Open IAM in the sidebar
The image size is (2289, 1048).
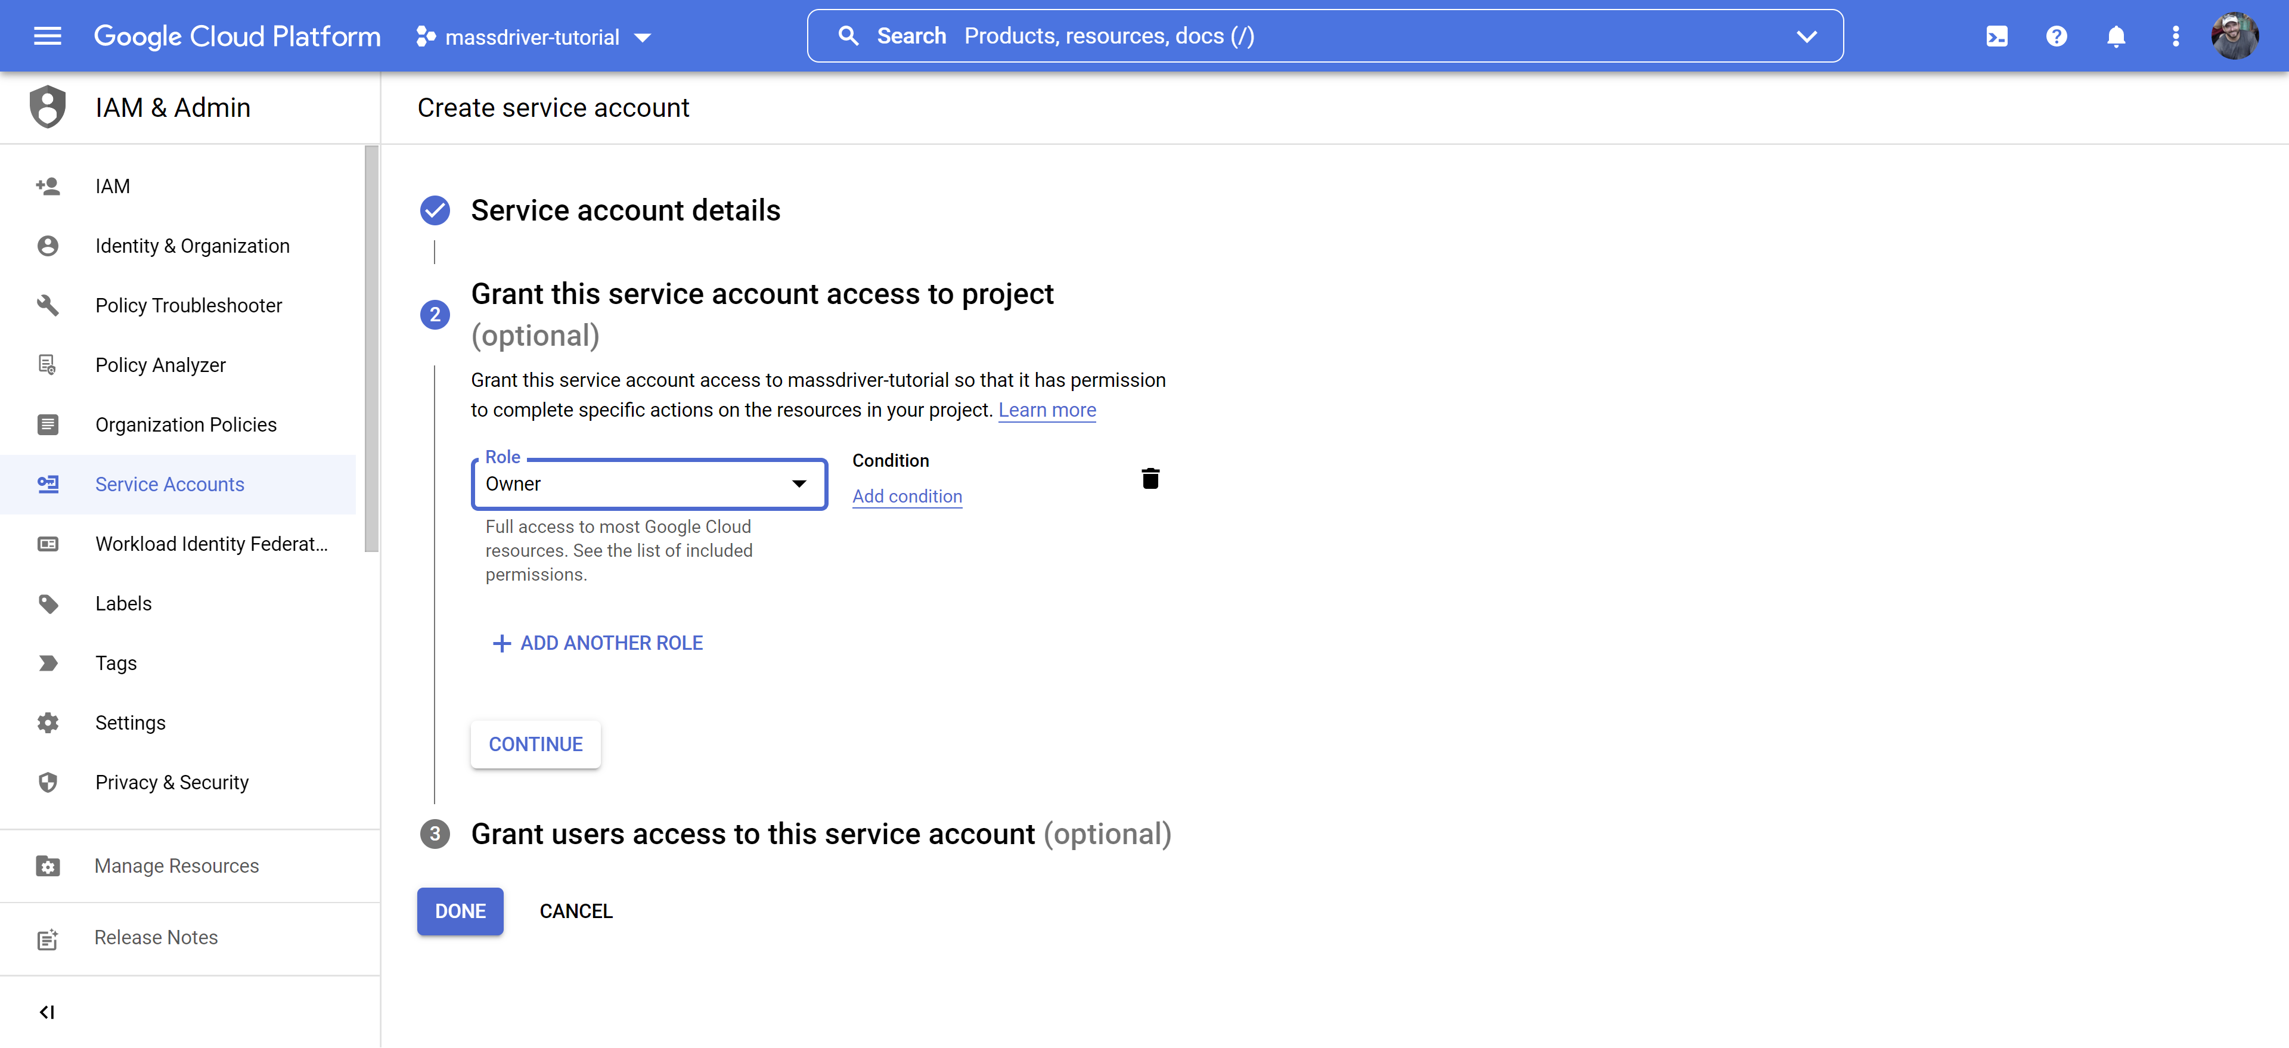pos(113,187)
